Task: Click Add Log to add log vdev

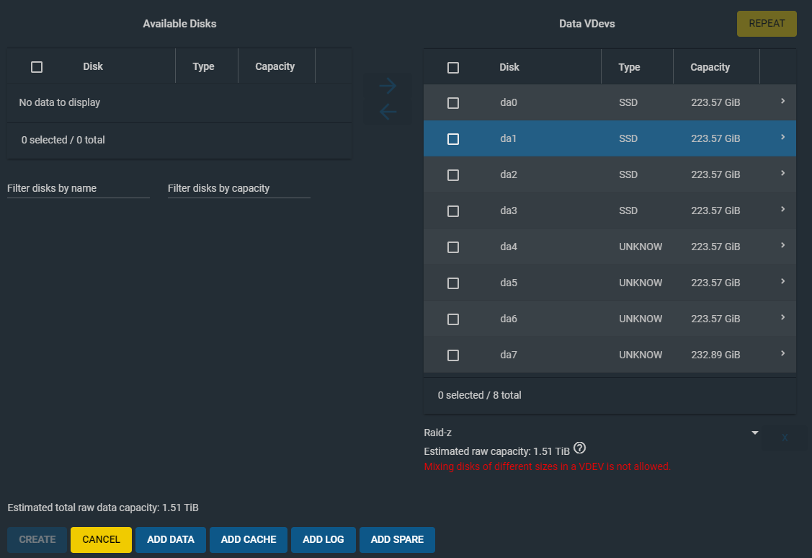Action: click(x=324, y=540)
